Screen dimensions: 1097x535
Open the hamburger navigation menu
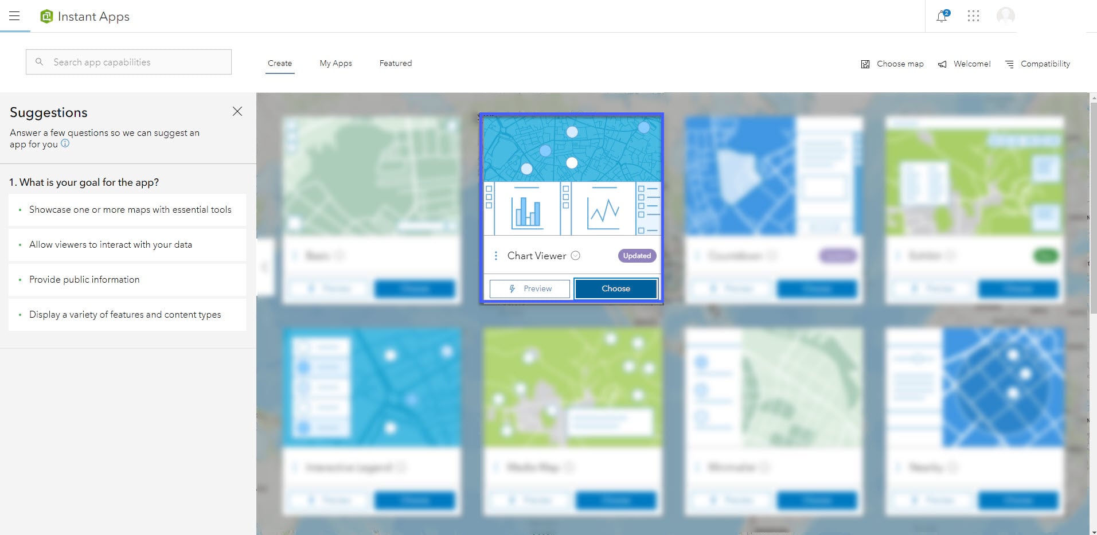point(14,16)
